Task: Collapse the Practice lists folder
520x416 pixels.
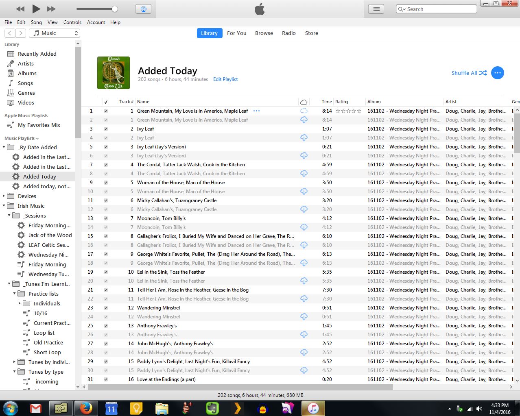Action: click(14, 294)
